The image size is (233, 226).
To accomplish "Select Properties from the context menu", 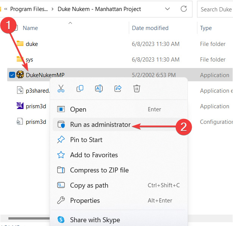I will pyautogui.click(x=85, y=201).
